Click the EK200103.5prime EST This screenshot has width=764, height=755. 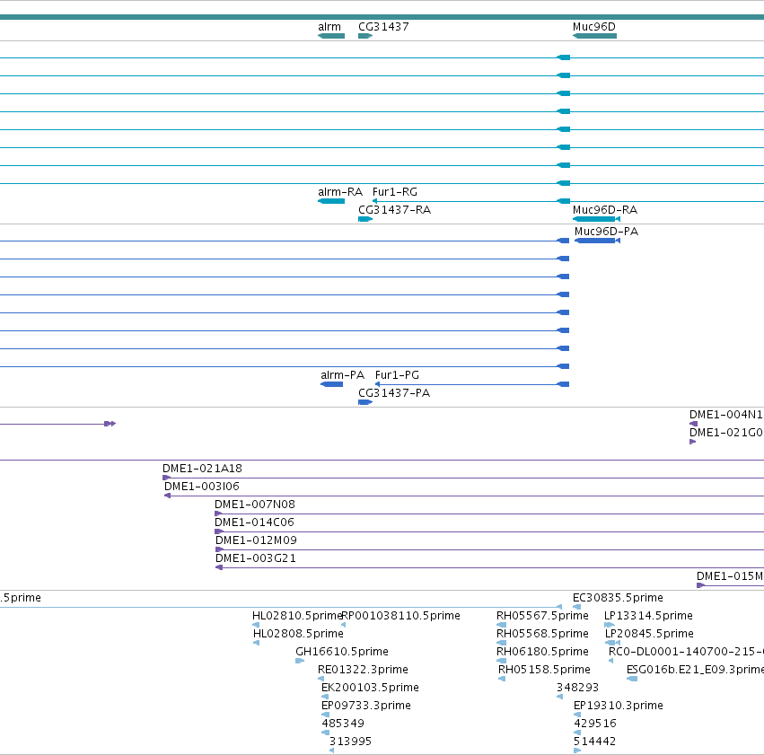tap(324, 697)
